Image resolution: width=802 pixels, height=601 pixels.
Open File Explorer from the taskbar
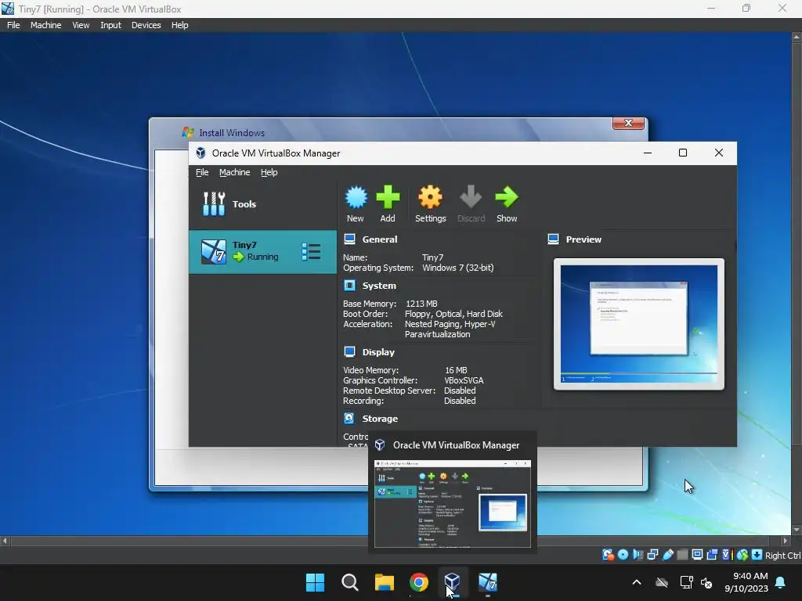pyautogui.click(x=384, y=582)
